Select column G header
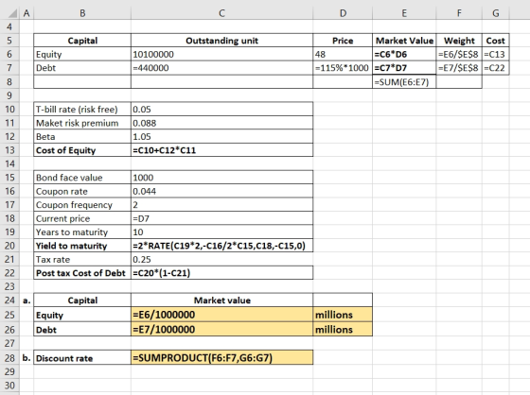 pyautogui.click(x=495, y=13)
